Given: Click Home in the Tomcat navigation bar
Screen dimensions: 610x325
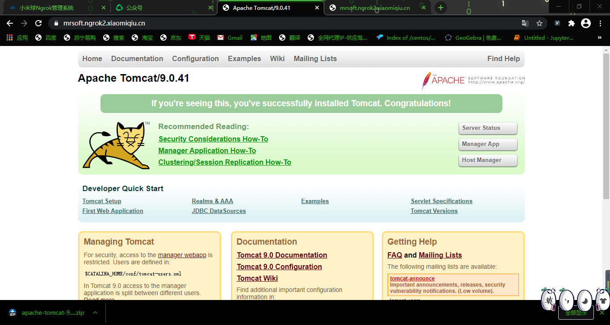Looking at the screenshot, I should [x=92, y=58].
